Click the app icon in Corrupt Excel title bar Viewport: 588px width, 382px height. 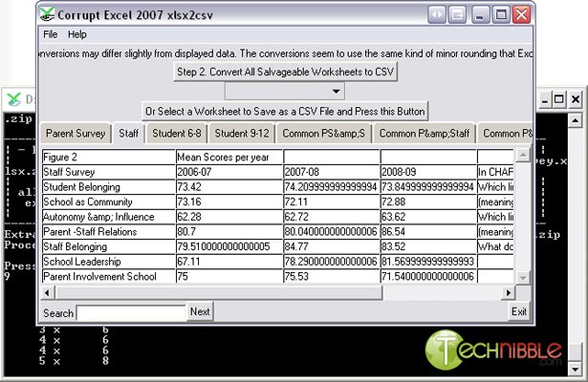[47, 14]
